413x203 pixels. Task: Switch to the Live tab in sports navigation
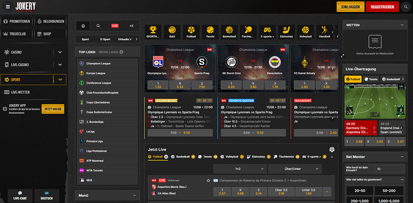point(115,26)
